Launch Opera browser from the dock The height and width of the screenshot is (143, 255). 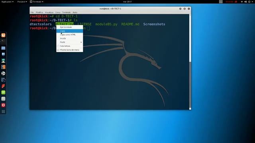[x=3, y=105]
